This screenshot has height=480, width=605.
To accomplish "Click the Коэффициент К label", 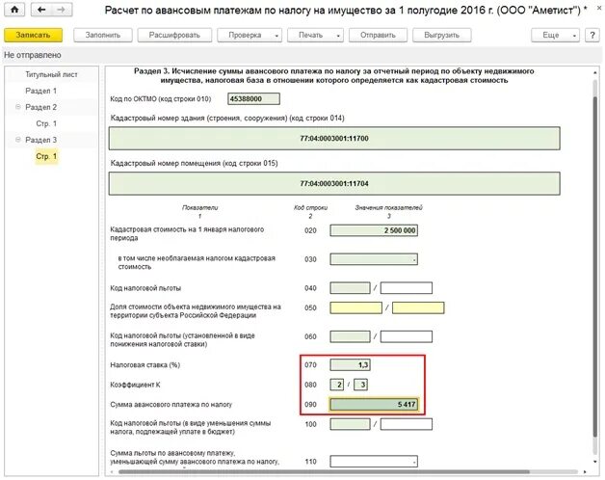I will point(135,385).
